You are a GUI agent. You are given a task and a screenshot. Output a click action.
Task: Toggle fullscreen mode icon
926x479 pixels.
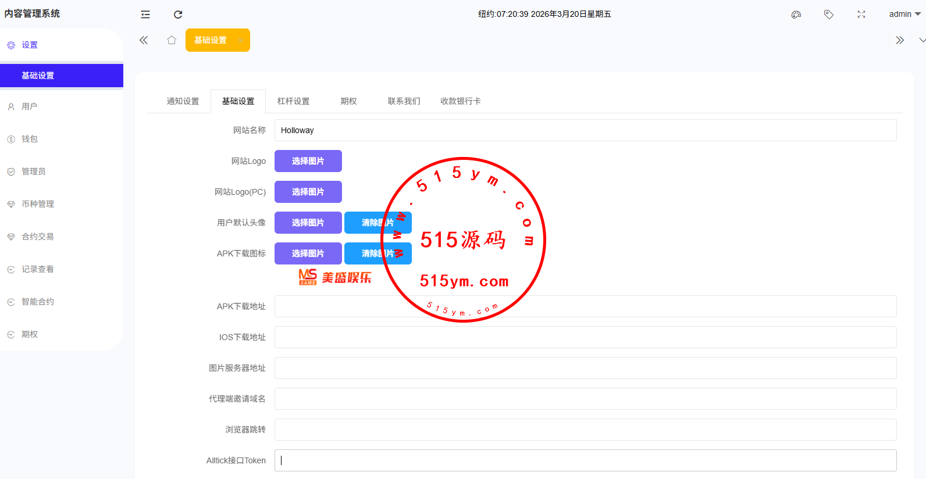coord(861,15)
